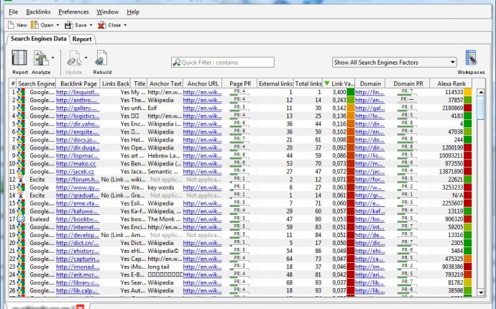Switch to the Search Engines Data tab
Viewport: 496px width, 309px height.
38,39
